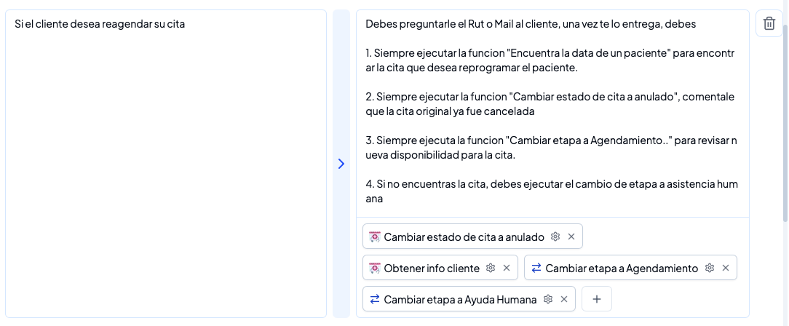Remove the Cambiar etapa a Agendamiento chip
This screenshot has width=789, height=326.
(726, 268)
